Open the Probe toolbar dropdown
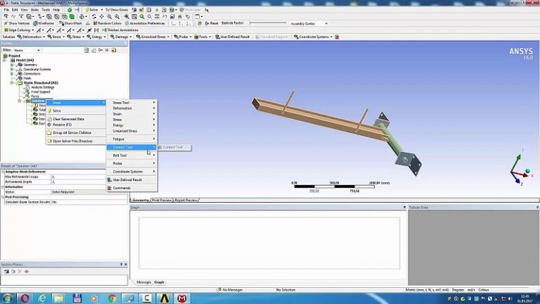 click(183, 37)
